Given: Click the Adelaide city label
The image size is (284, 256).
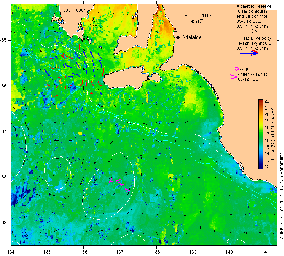Looking at the screenshot, I should click(191, 37).
